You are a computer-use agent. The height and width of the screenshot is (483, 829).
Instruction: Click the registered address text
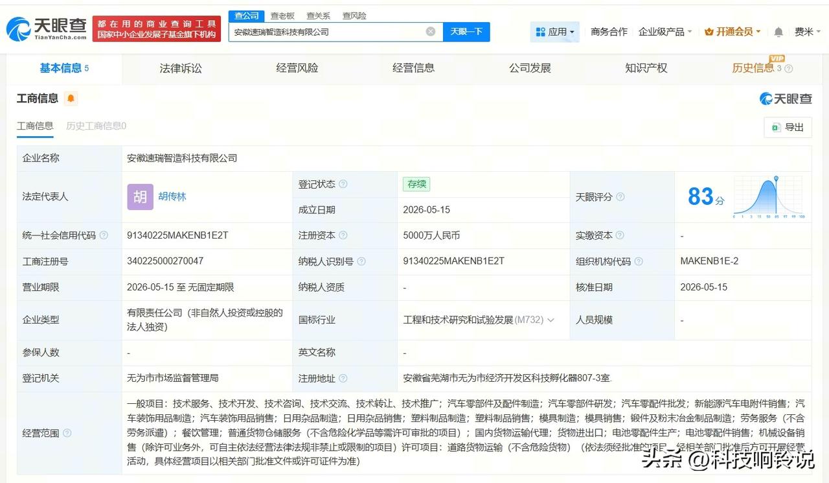pyautogui.click(x=507, y=378)
